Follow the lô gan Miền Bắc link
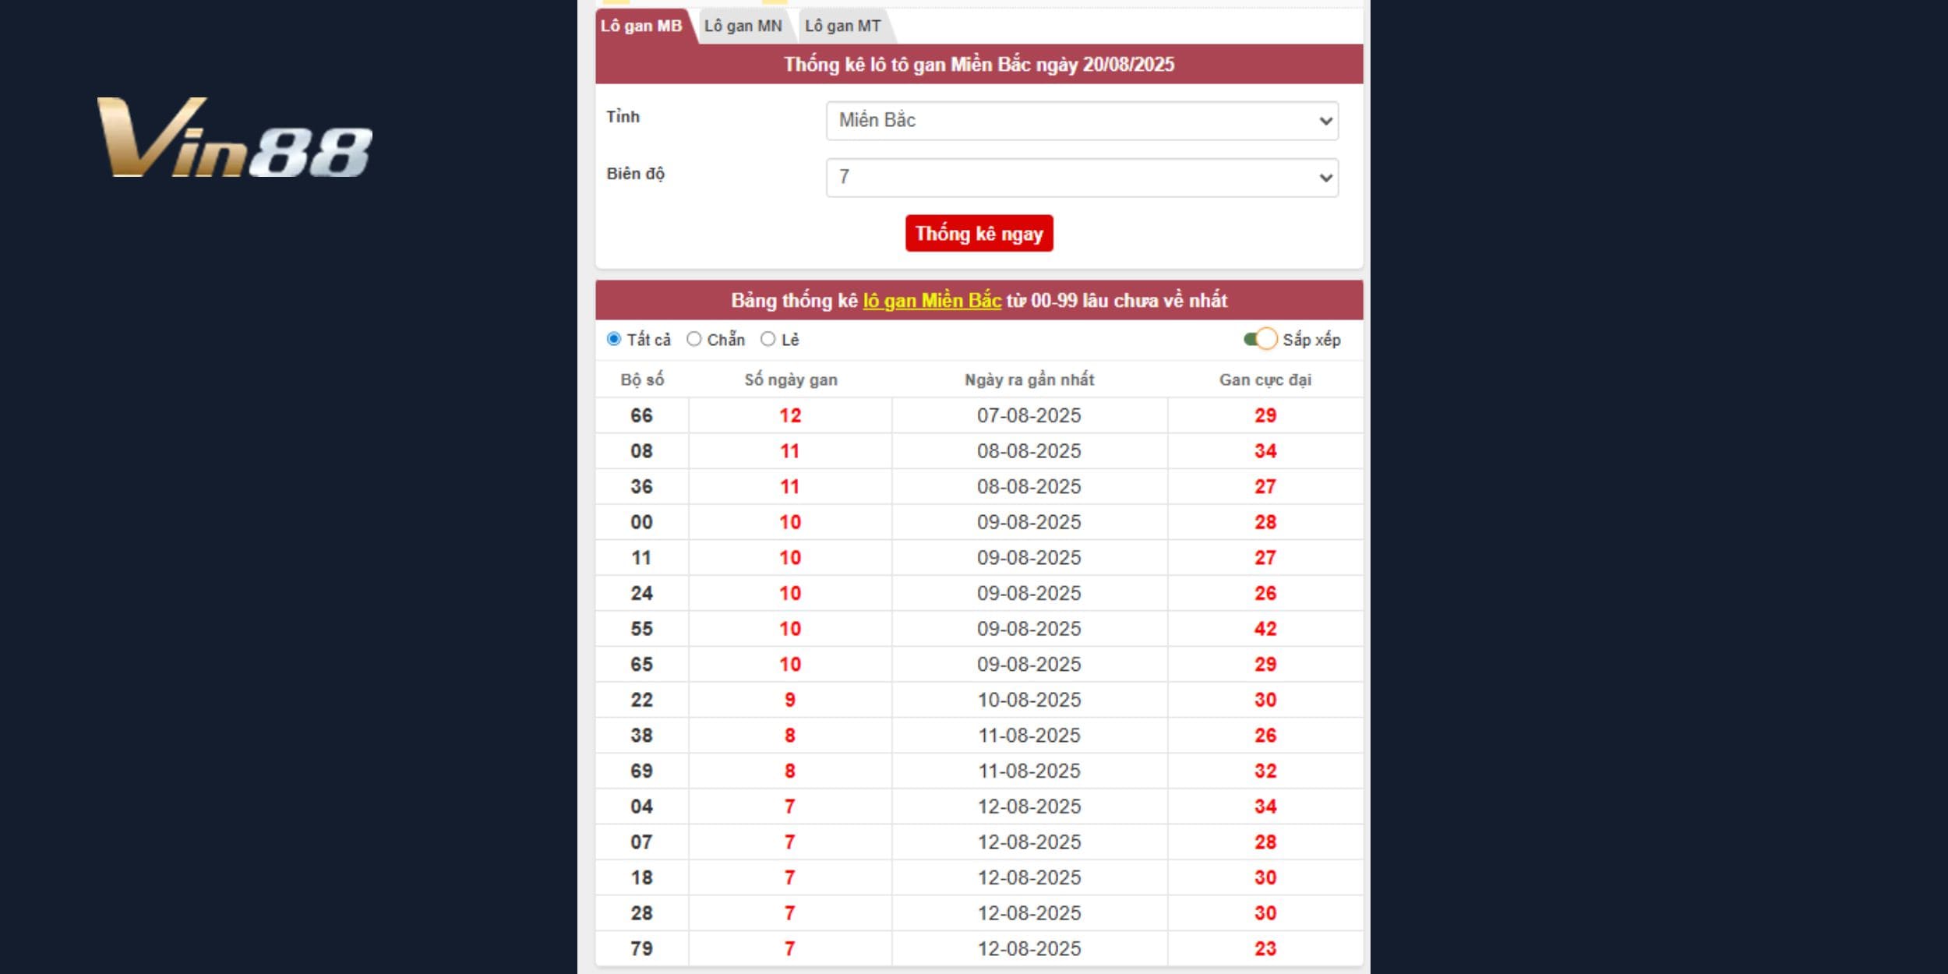Screen dimensions: 1948x974 931,301
